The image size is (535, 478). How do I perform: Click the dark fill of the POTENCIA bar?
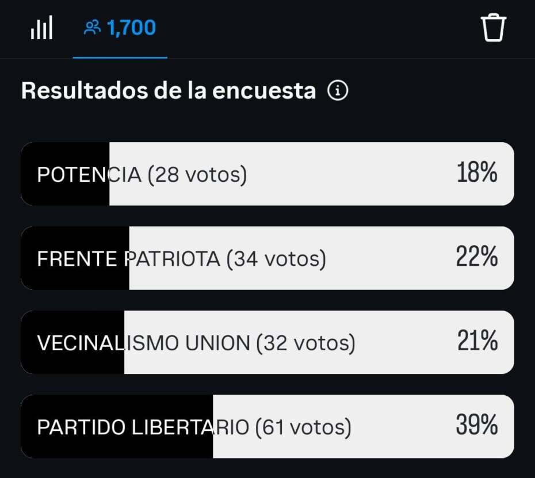click(x=65, y=174)
